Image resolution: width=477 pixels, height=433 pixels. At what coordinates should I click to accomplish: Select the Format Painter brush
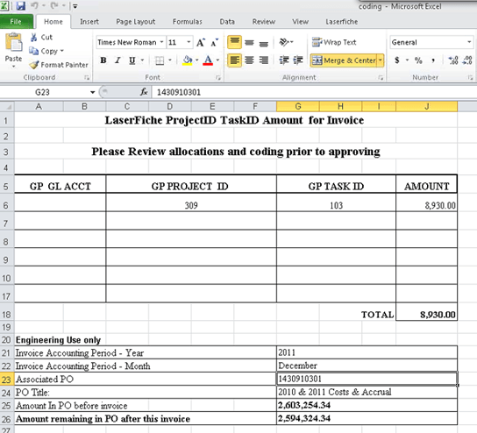(x=34, y=65)
